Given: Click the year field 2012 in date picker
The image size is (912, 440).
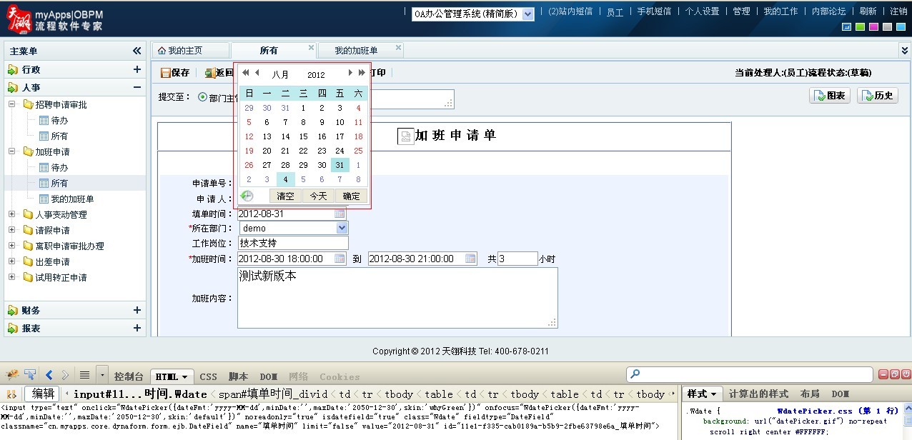Looking at the screenshot, I should [x=316, y=74].
